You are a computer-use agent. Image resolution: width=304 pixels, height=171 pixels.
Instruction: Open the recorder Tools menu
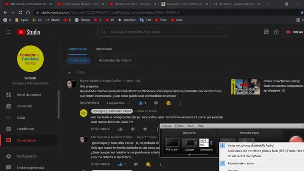[x=190, y=126]
